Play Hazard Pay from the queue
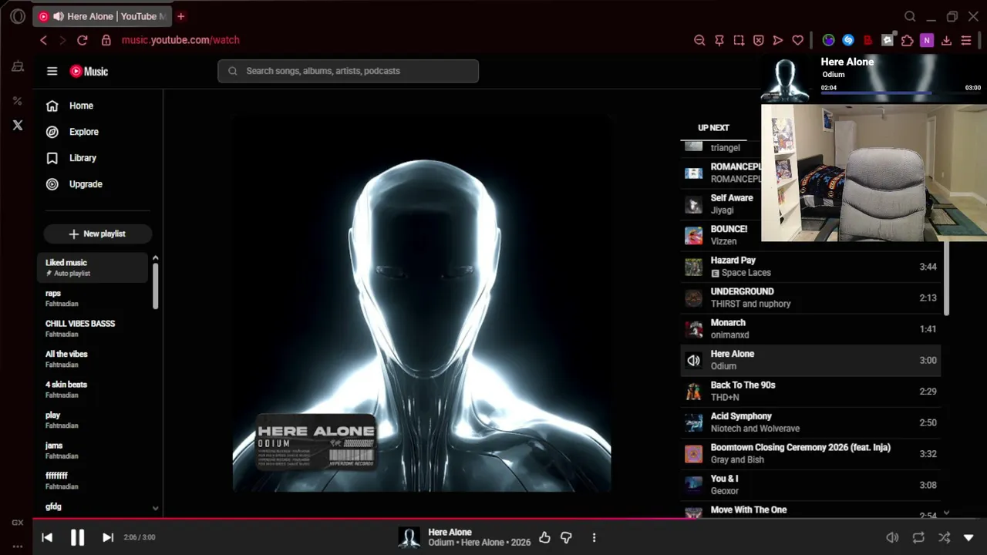The height and width of the screenshot is (555, 987). (x=811, y=267)
